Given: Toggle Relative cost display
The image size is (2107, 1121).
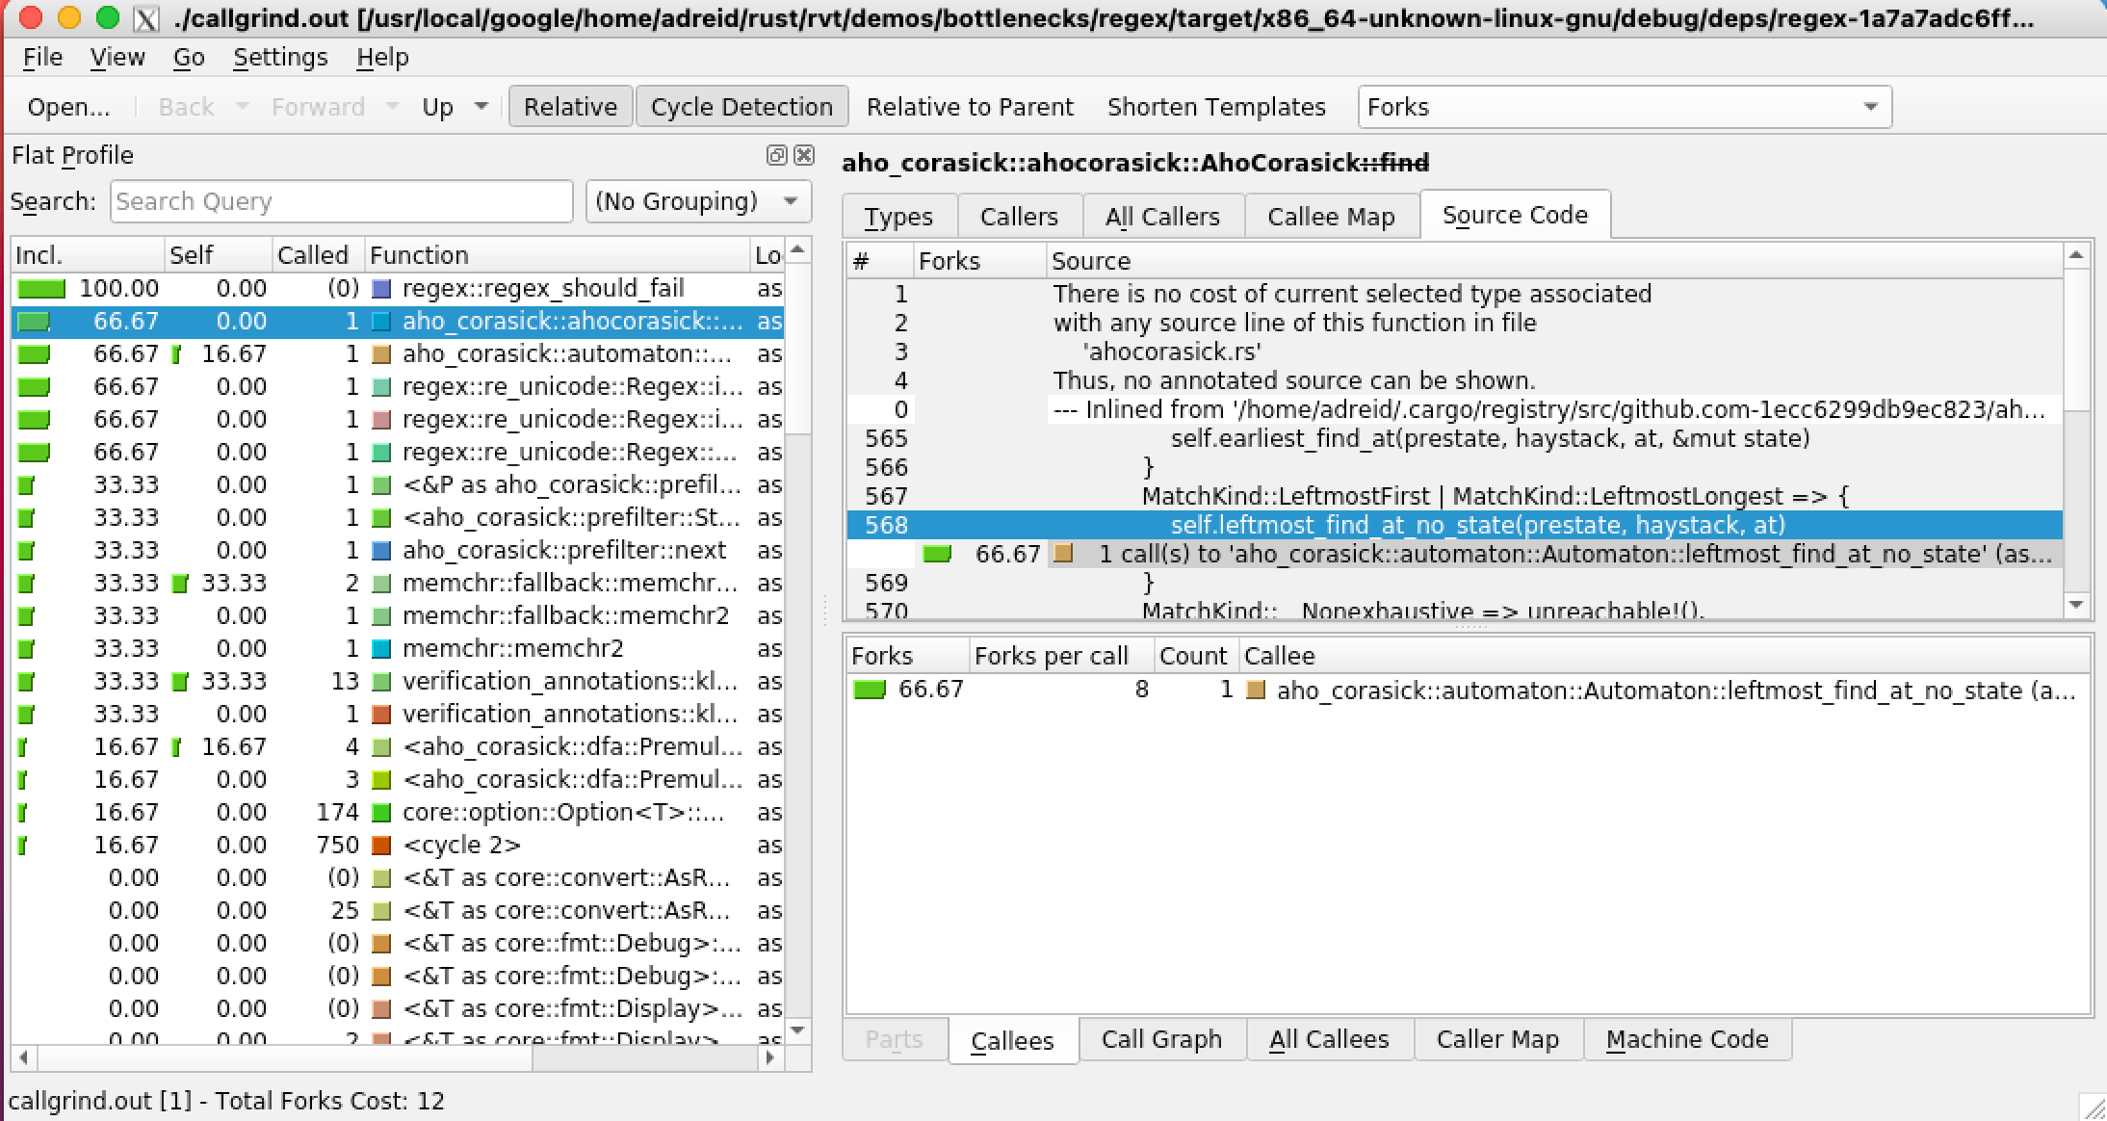Looking at the screenshot, I should [x=570, y=106].
